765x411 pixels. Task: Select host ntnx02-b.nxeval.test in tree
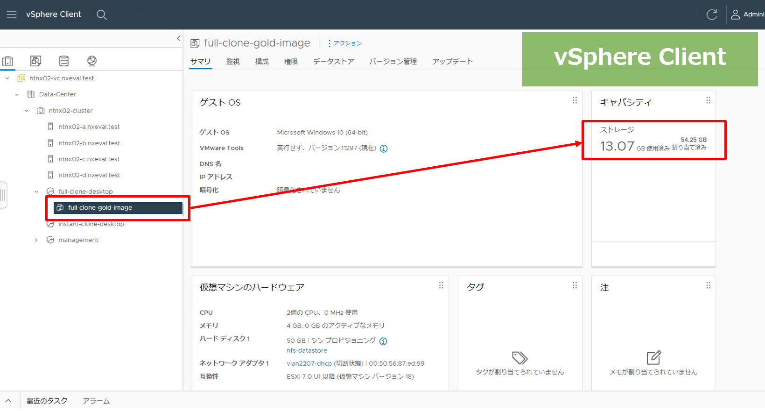pos(89,143)
